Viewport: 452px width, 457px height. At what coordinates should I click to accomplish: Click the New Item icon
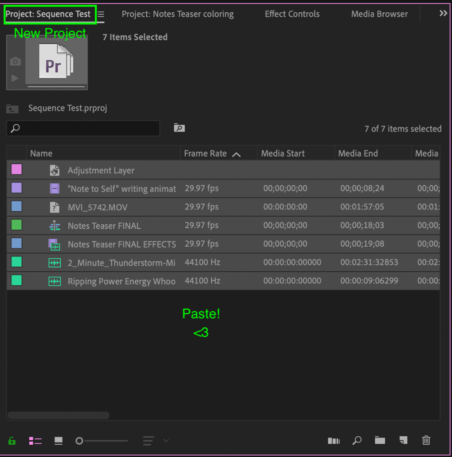(x=403, y=440)
